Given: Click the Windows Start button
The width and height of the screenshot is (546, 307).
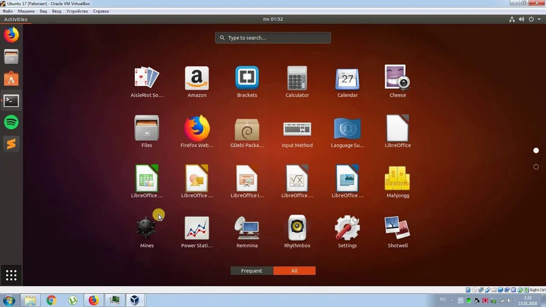Looking at the screenshot, I should point(9,300).
